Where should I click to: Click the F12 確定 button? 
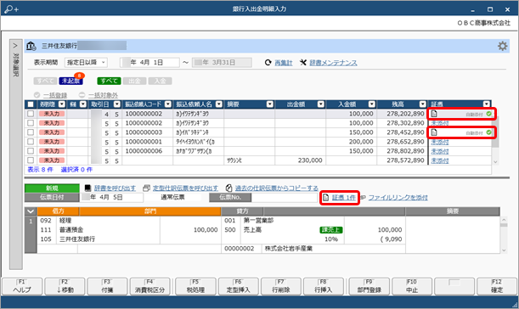[497, 286]
